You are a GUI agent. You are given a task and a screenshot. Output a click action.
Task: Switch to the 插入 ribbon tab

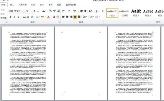coord(12,5)
